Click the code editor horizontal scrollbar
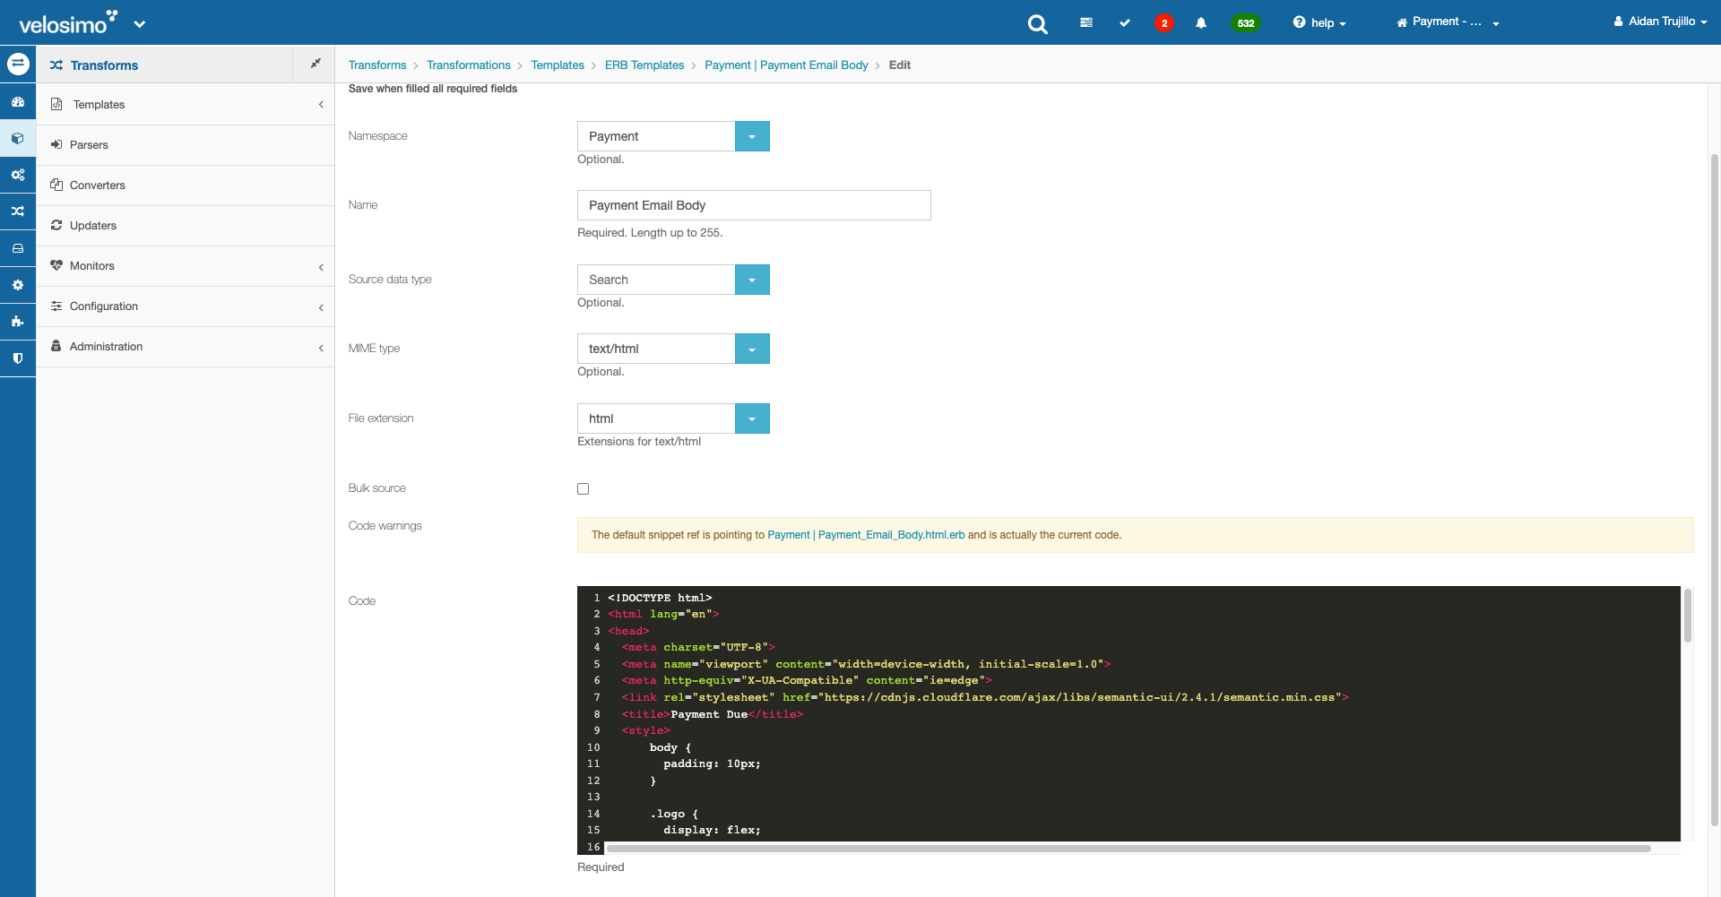 [x=1129, y=848]
